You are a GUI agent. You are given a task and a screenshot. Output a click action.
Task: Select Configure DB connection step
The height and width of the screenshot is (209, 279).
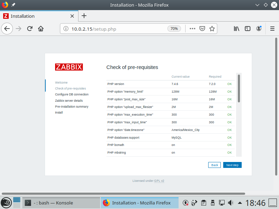coord(72,94)
